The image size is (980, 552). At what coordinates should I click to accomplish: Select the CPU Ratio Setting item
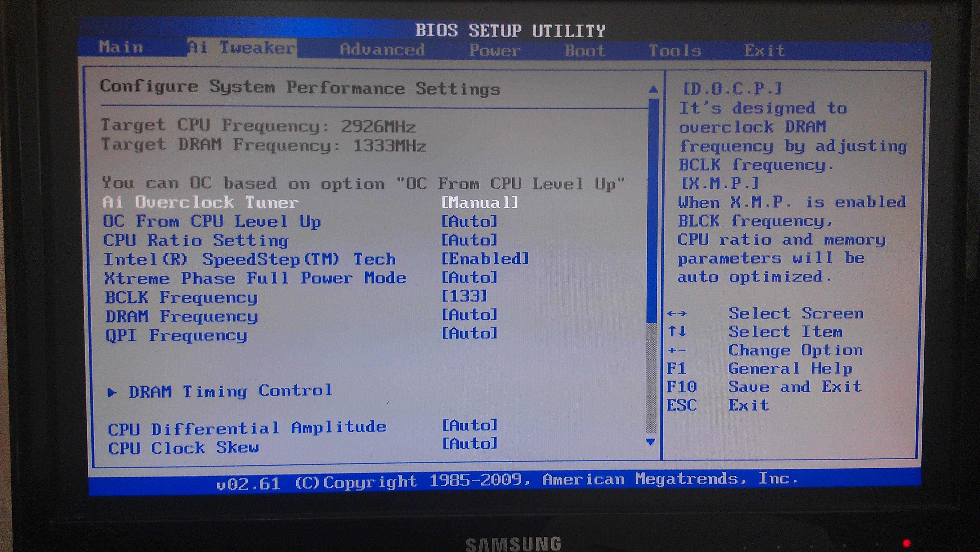pyautogui.click(x=196, y=240)
